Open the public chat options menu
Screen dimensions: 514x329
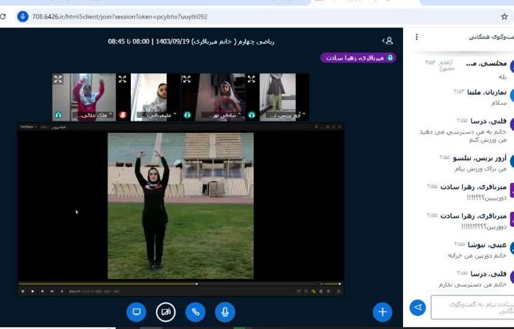[417, 36]
